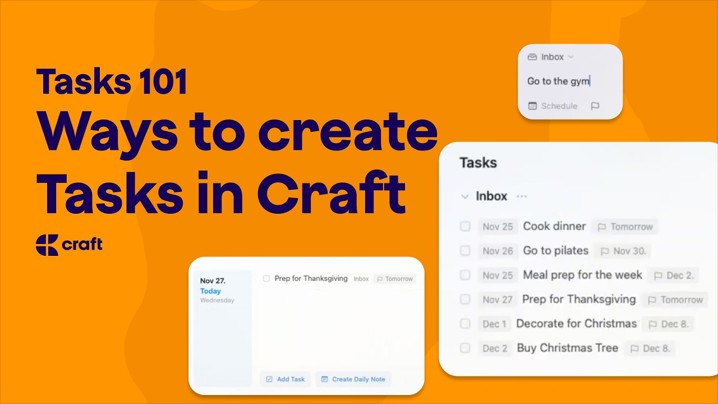Check the Meal prep for the week checkbox
Screen dimensions: 718x404
coord(465,275)
